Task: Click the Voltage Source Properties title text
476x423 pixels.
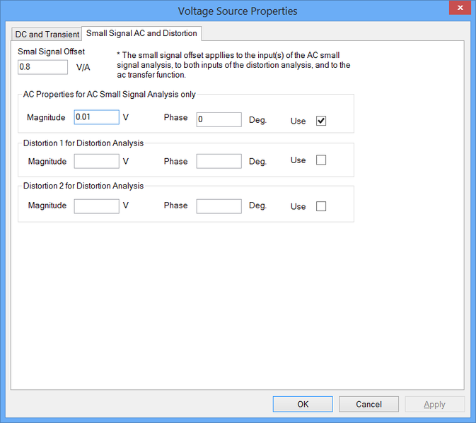Action: click(238, 11)
